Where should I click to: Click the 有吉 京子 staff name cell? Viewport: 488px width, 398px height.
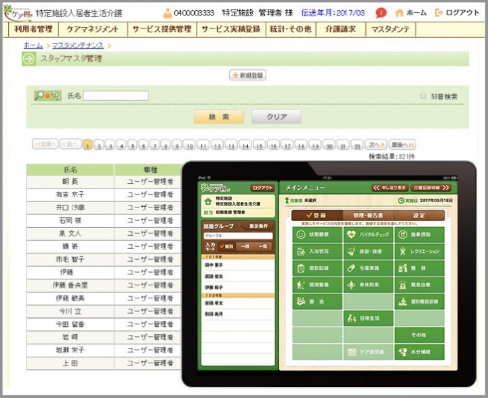point(70,195)
